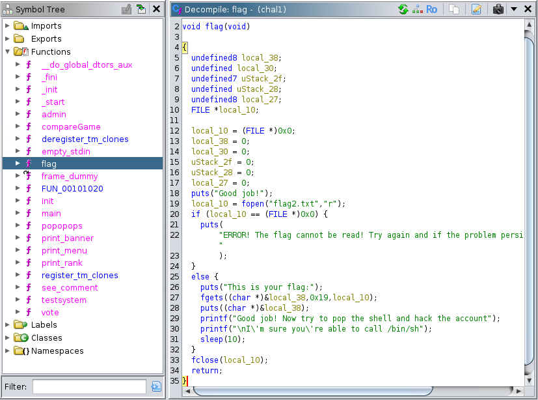Image resolution: width=538 pixels, height=400 pixels.
Task: Click the sleep call on line 31
Action: pos(211,339)
